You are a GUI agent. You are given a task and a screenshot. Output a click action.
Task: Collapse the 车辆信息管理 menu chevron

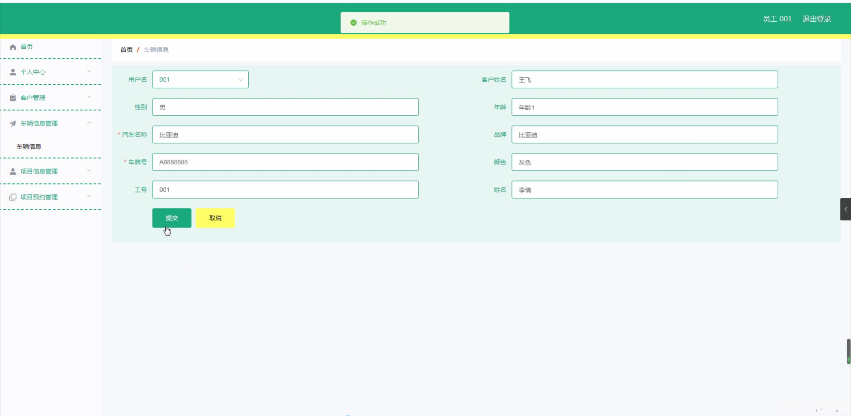89,122
